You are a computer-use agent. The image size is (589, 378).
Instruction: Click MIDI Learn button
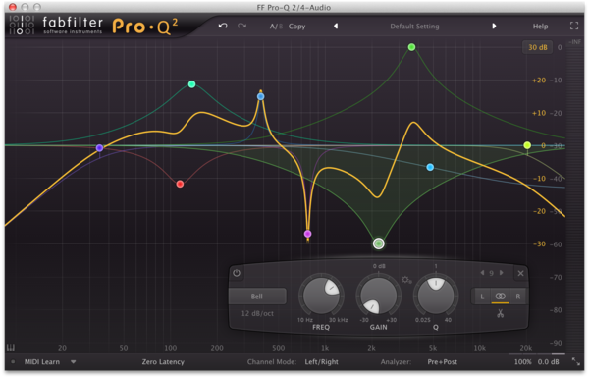click(x=42, y=362)
